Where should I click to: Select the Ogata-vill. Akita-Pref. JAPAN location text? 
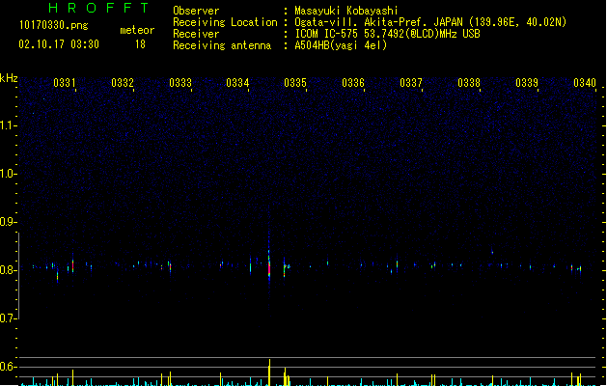point(430,22)
